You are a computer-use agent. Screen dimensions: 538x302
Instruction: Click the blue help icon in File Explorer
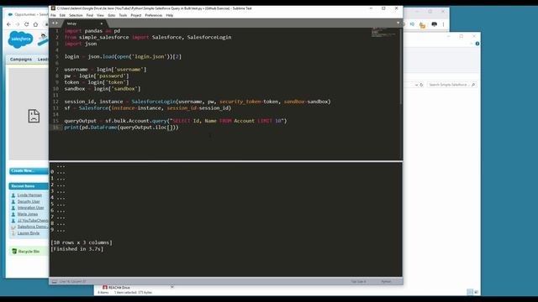477,44
